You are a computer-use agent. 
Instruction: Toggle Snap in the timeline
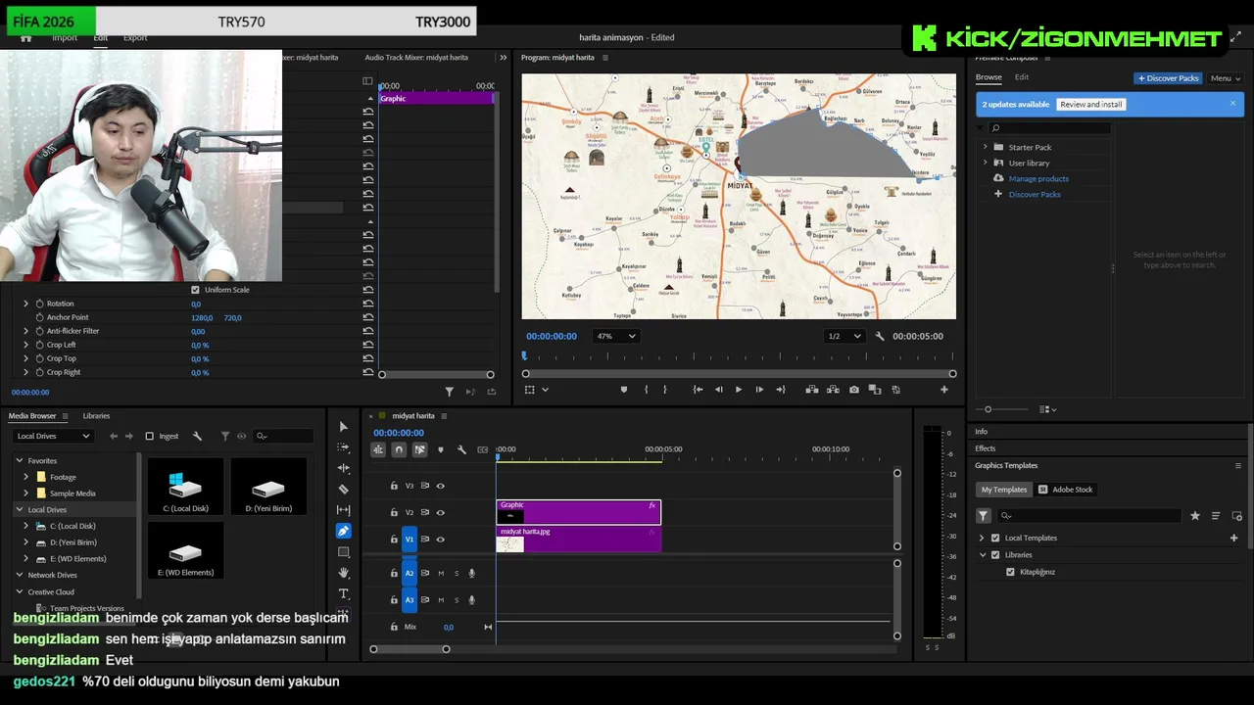click(x=399, y=449)
